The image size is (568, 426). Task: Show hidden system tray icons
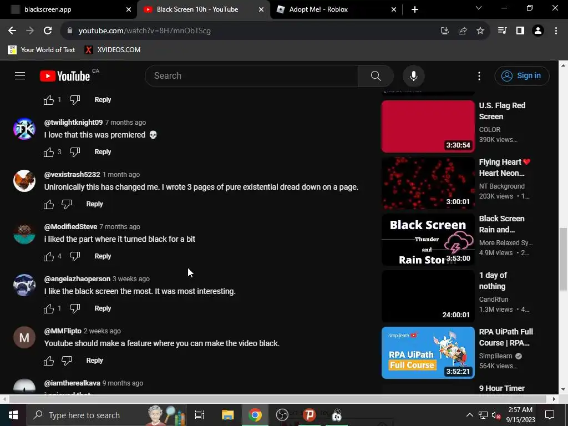point(469,415)
